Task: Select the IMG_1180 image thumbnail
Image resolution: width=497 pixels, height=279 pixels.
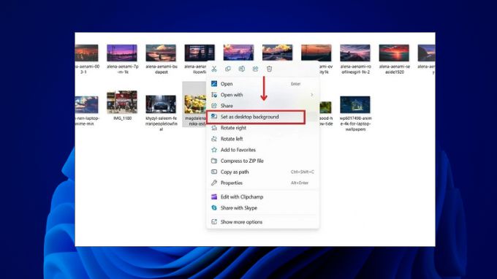Action: [122, 102]
